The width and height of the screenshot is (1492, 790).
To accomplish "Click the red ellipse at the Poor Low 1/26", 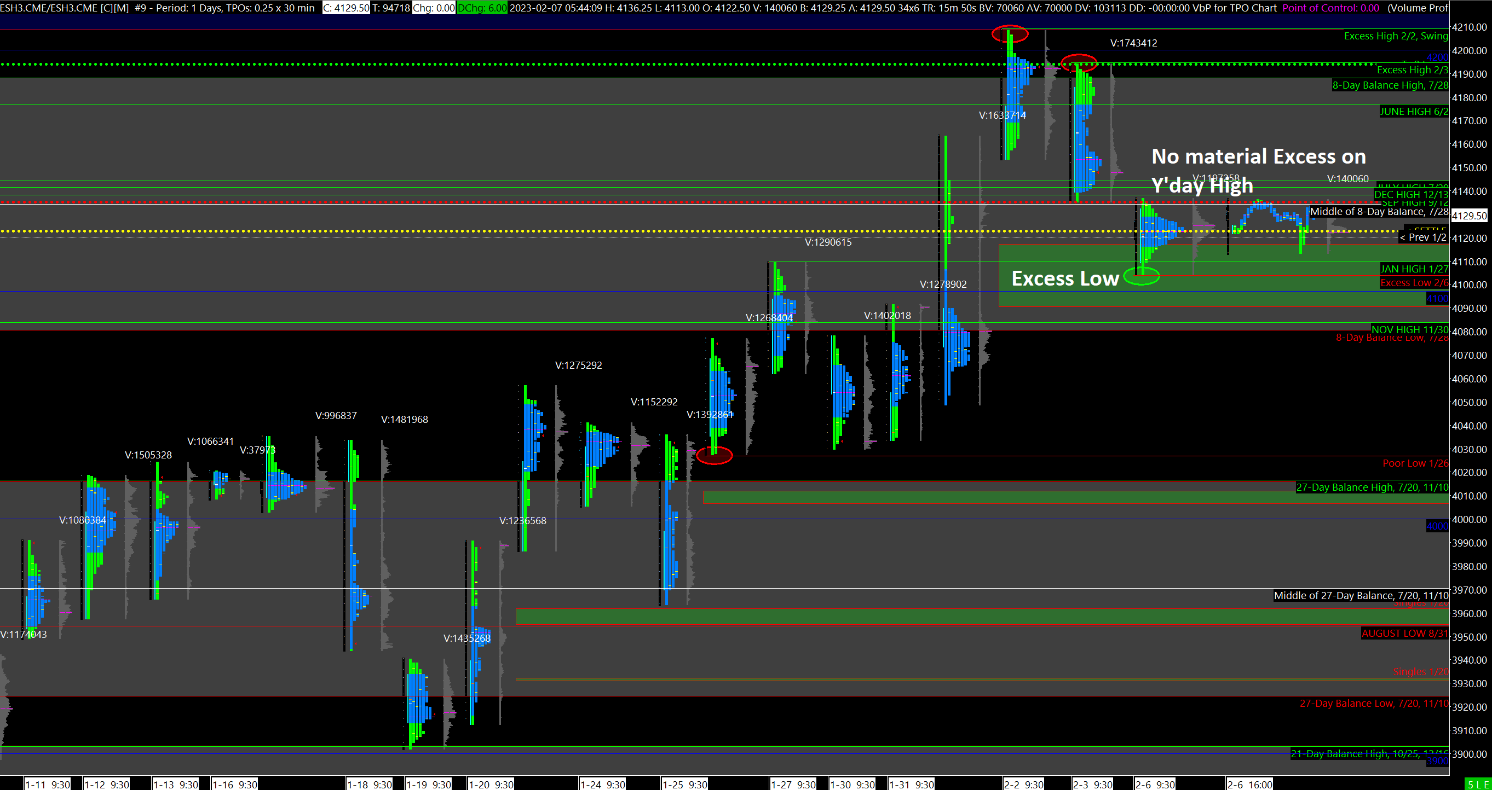I will pos(714,456).
